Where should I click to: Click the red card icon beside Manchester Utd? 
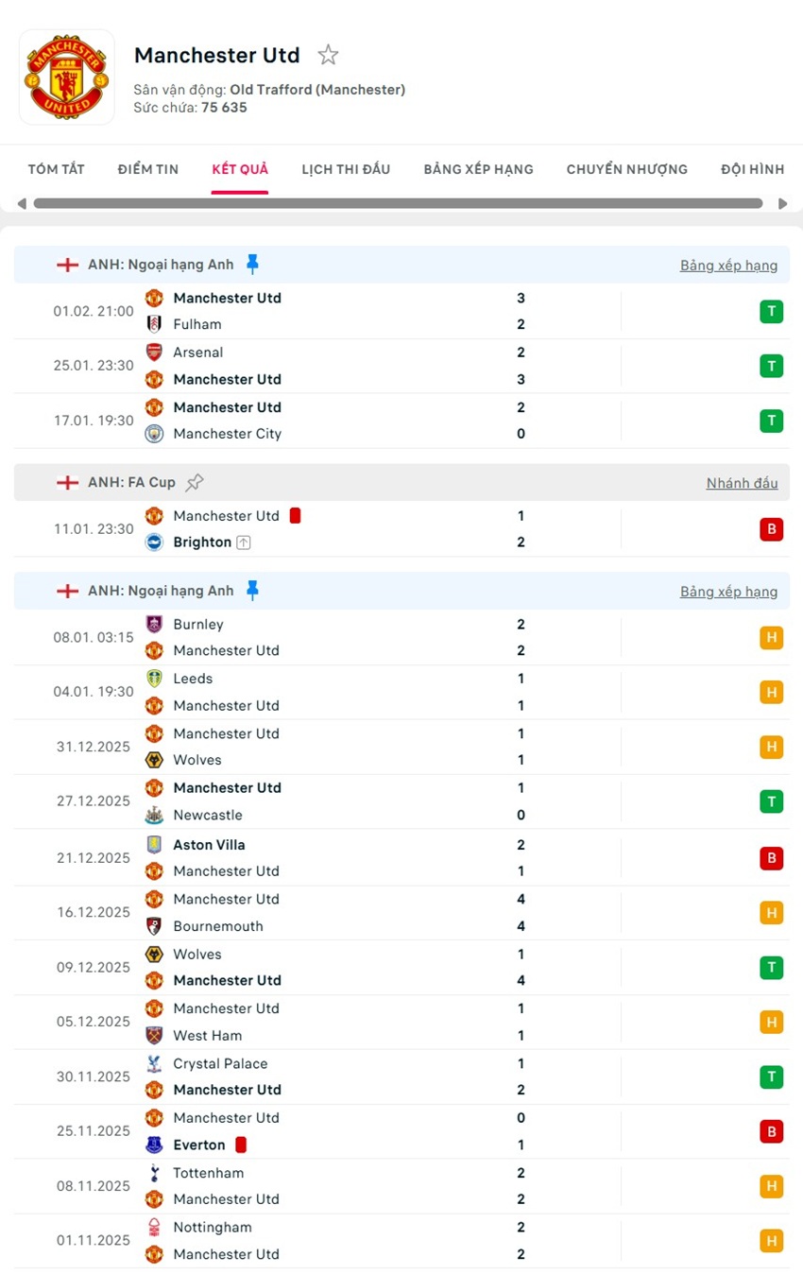point(292,516)
